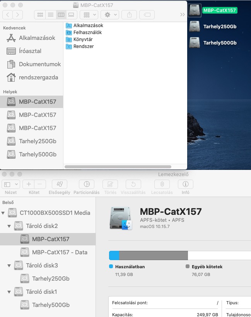
Task: Click blue used segment of usage bar
Action: click(x=114, y=255)
